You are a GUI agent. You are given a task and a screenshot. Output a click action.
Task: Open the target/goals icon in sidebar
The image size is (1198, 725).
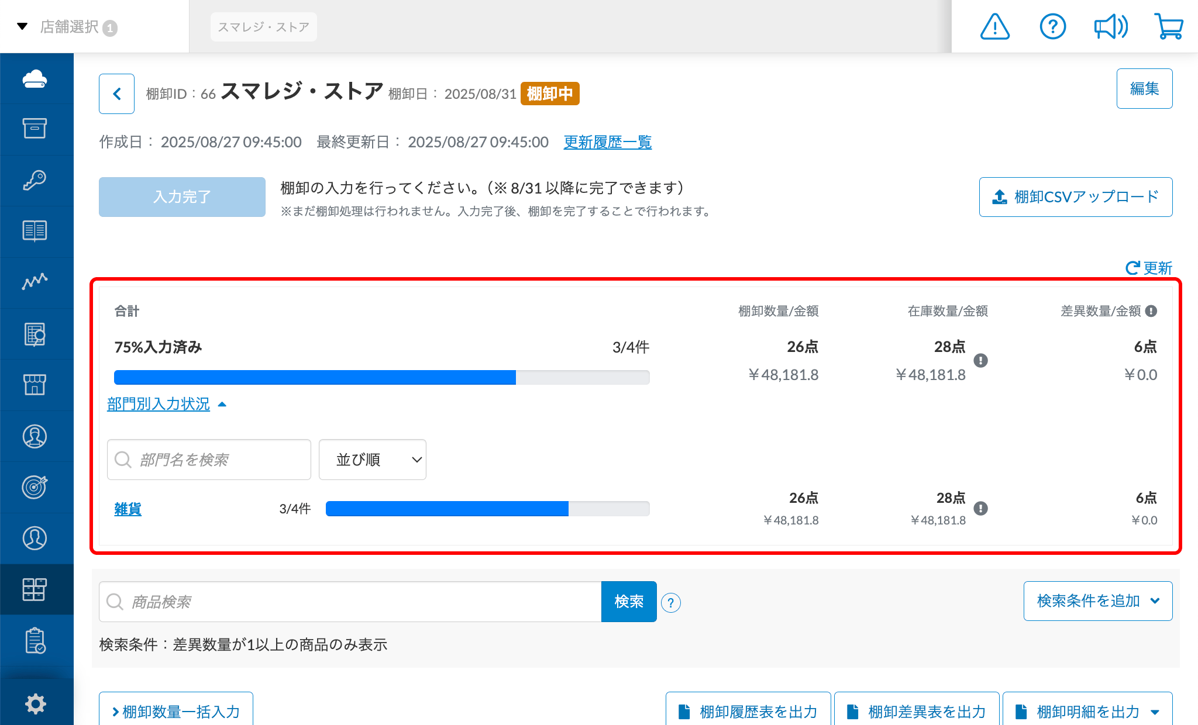click(x=36, y=487)
